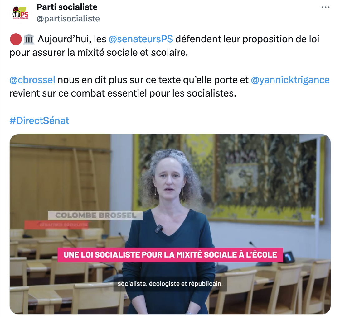This screenshot has width=340, height=317.
Task: Click the Colombe Brossel name caption
Action: 95,215
